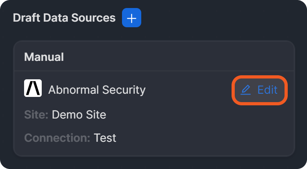This screenshot has width=307, height=169.
Task: Select the Draft Data Sources heading
Action: (64, 18)
